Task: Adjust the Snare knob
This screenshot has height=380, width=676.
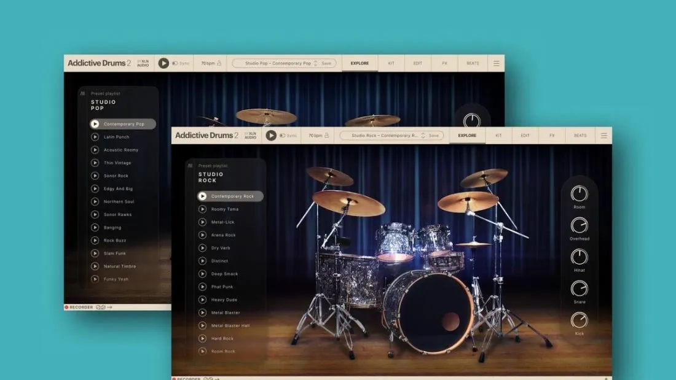Action: pos(579,289)
